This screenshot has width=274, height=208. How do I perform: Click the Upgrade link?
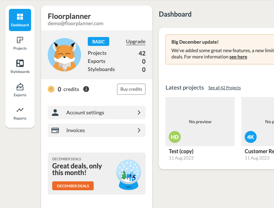[136, 41]
